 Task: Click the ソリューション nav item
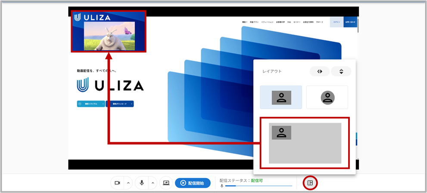coord(267,22)
